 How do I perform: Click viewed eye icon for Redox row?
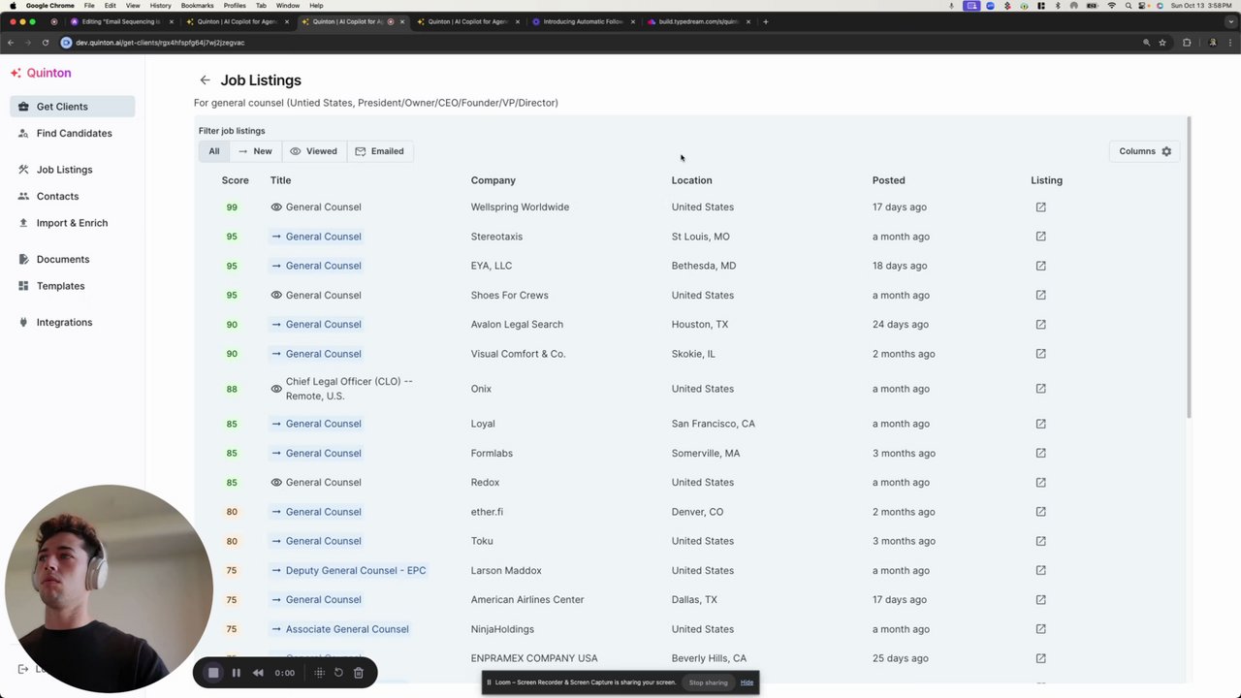(276, 482)
